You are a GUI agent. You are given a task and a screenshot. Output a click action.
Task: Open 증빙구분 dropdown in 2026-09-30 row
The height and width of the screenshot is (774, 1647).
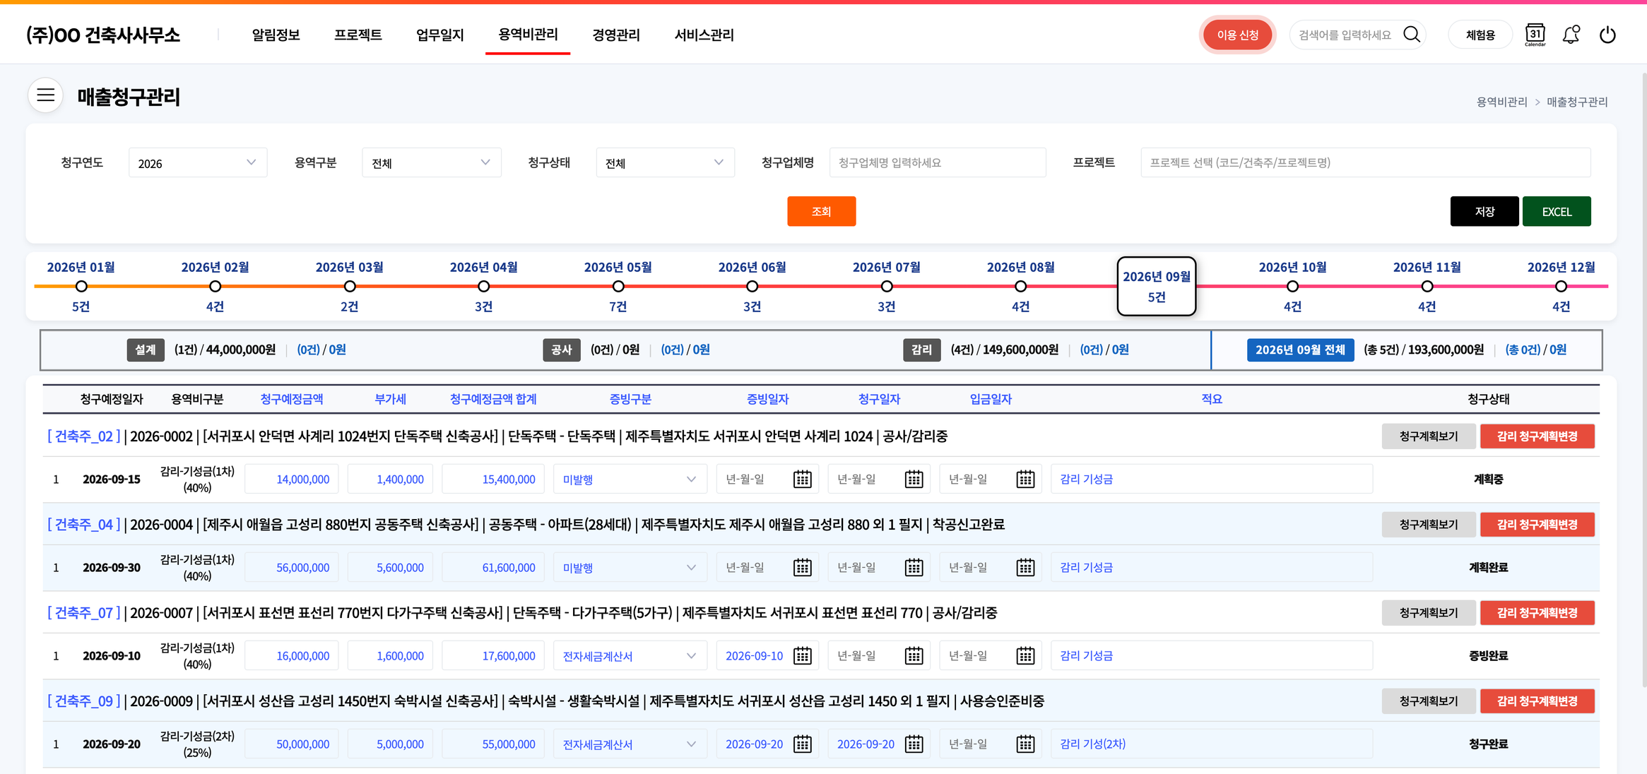[630, 568]
